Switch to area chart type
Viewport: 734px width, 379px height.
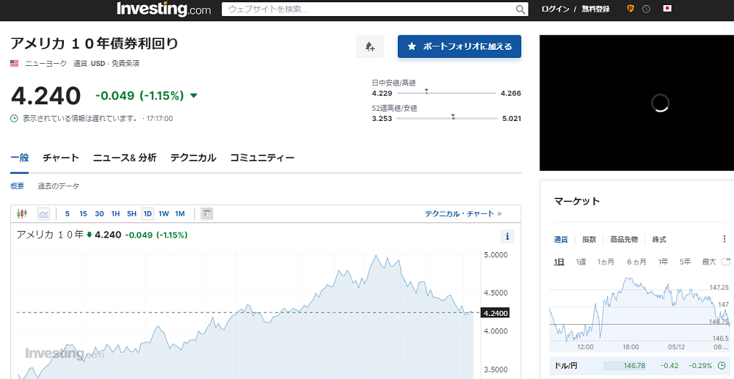(43, 213)
